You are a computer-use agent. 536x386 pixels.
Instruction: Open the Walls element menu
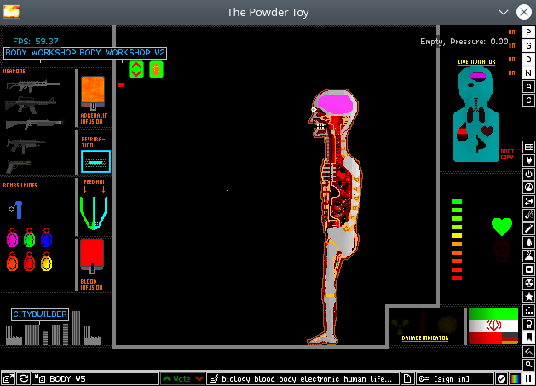coord(529,147)
